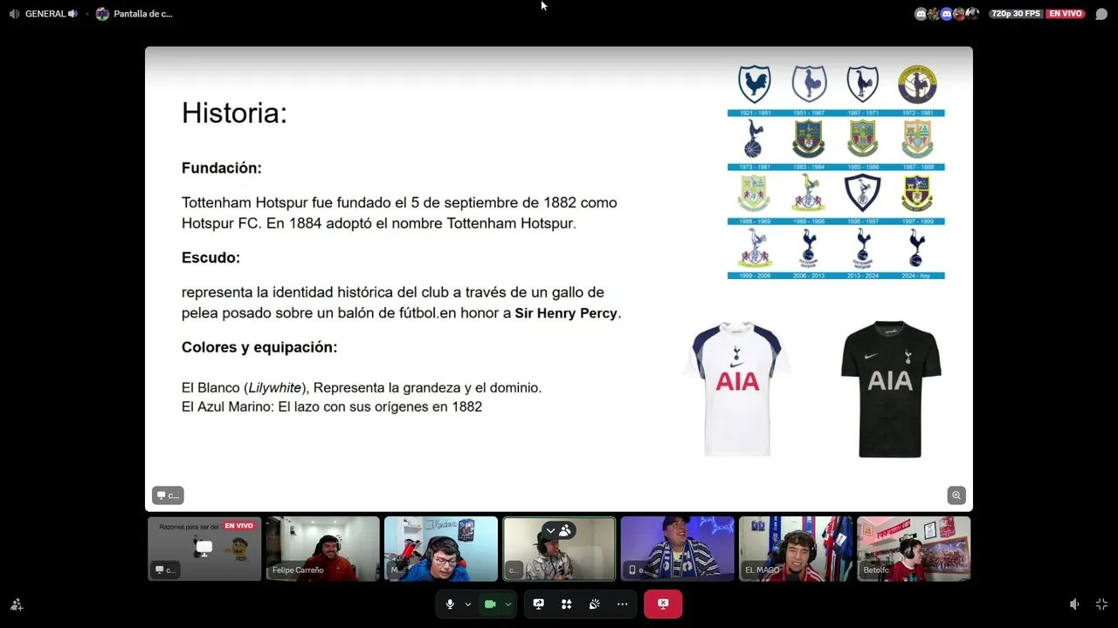Image resolution: width=1118 pixels, height=628 pixels.
Task: Open the GENERAL voice channel title
Action: click(45, 14)
